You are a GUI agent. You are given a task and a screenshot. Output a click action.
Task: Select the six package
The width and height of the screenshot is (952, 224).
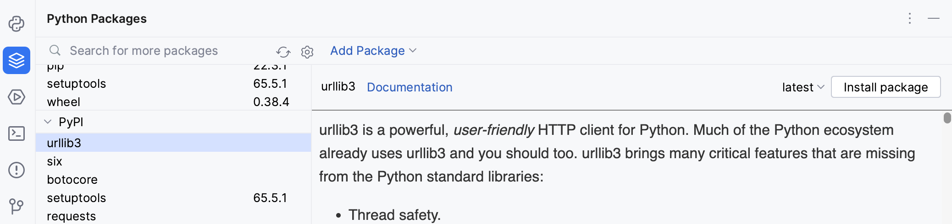(55, 161)
